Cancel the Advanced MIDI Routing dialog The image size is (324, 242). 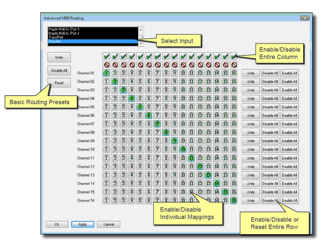tap(109, 224)
